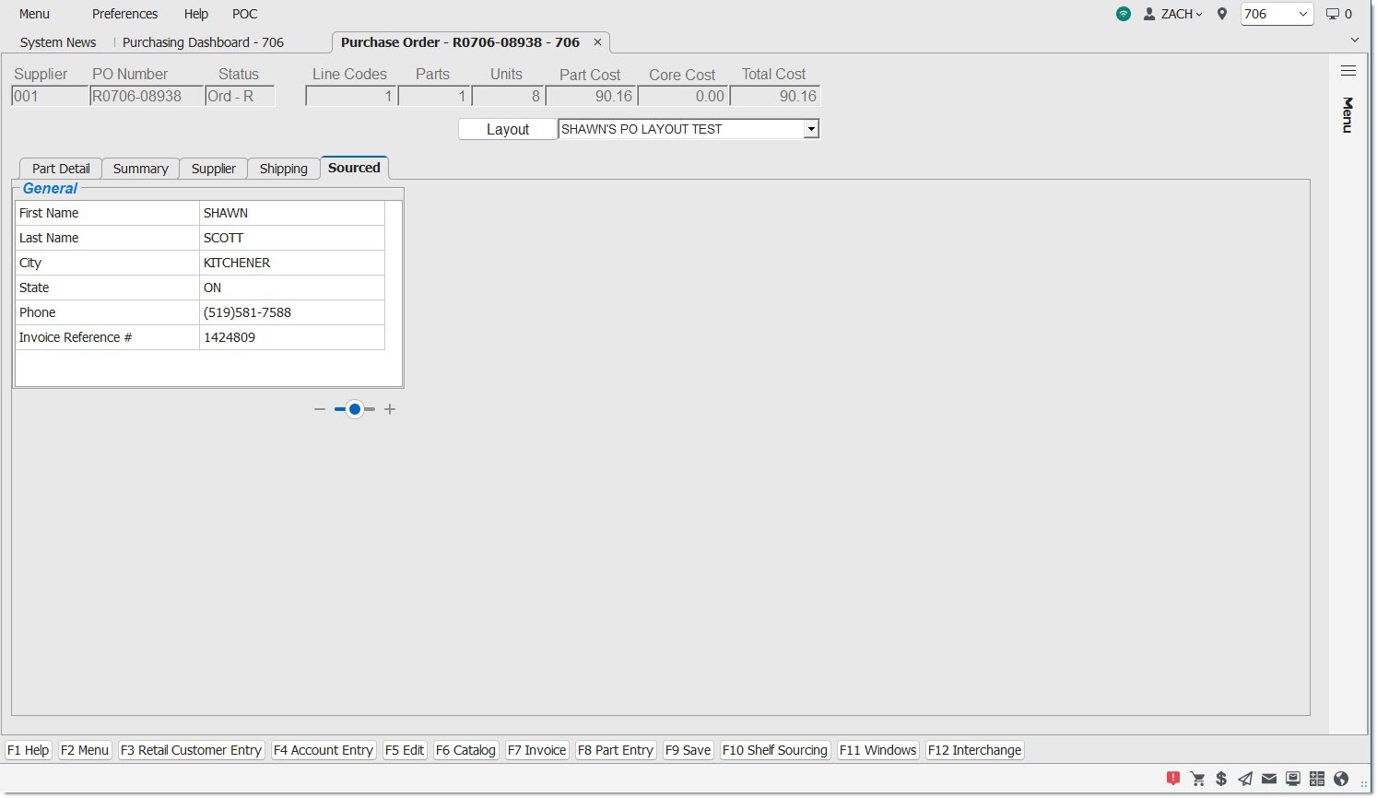The image size is (1377, 798).
Task: Click the dollar sign status icon
Action: (1221, 779)
